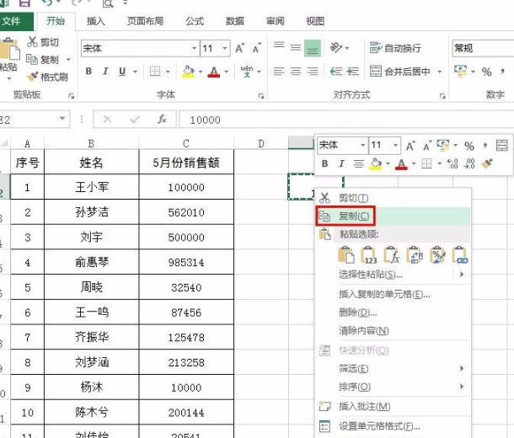
Task: Expand merge and center dropdown arrow
Action: tap(440, 72)
